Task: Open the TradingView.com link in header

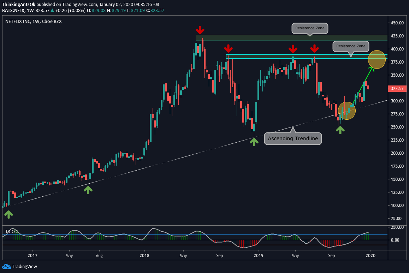Action: [x=79, y=5]
